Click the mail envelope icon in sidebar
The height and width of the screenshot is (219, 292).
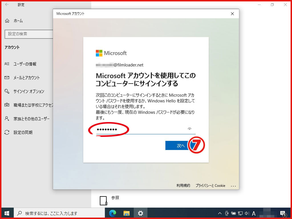pos(7,78)
